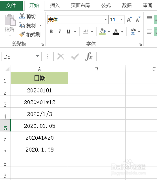This screenshot has width=157, height=180.
Task: Click the Paste (粘贴) clipboard icon
Action: (10, 20)
